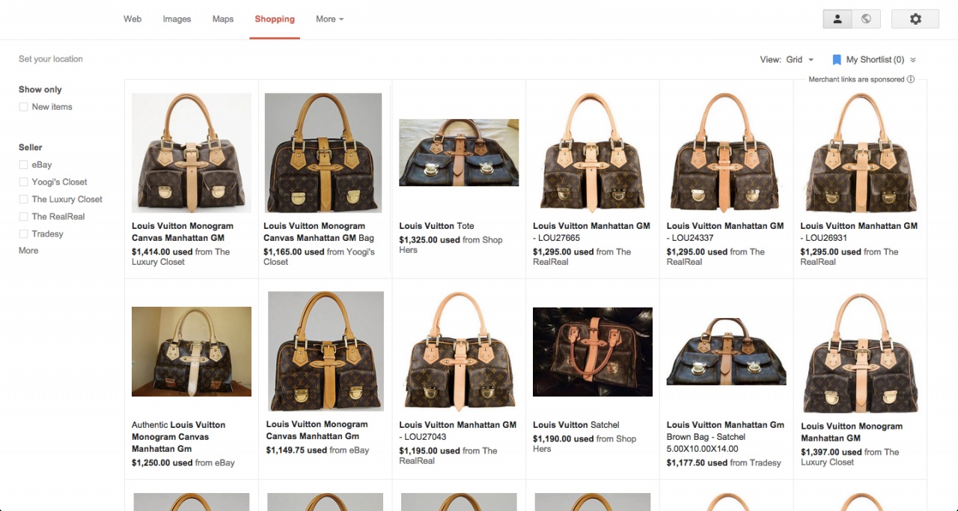The image size is (958, 511).
Task: Click the blue My Shortlist bookmark icon
Action: tap(837, 60)
